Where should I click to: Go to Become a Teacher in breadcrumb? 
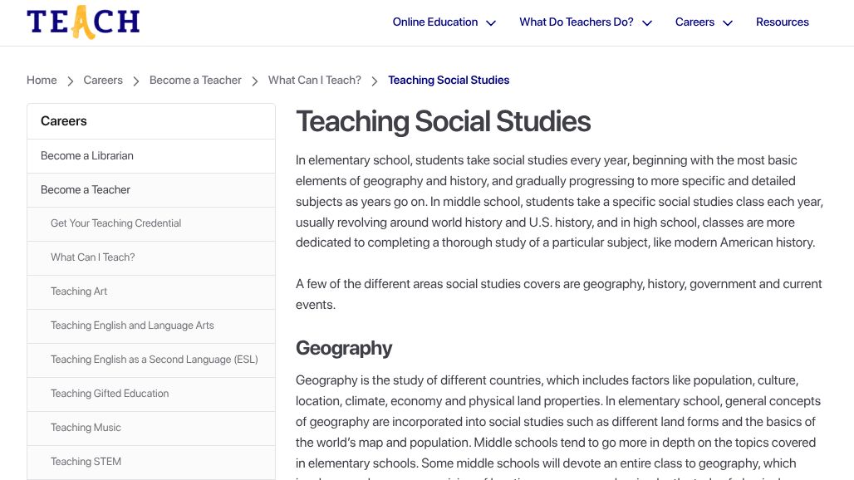[195, 80]
